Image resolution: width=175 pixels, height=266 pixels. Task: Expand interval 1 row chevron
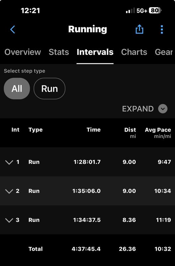coord(9,162)
